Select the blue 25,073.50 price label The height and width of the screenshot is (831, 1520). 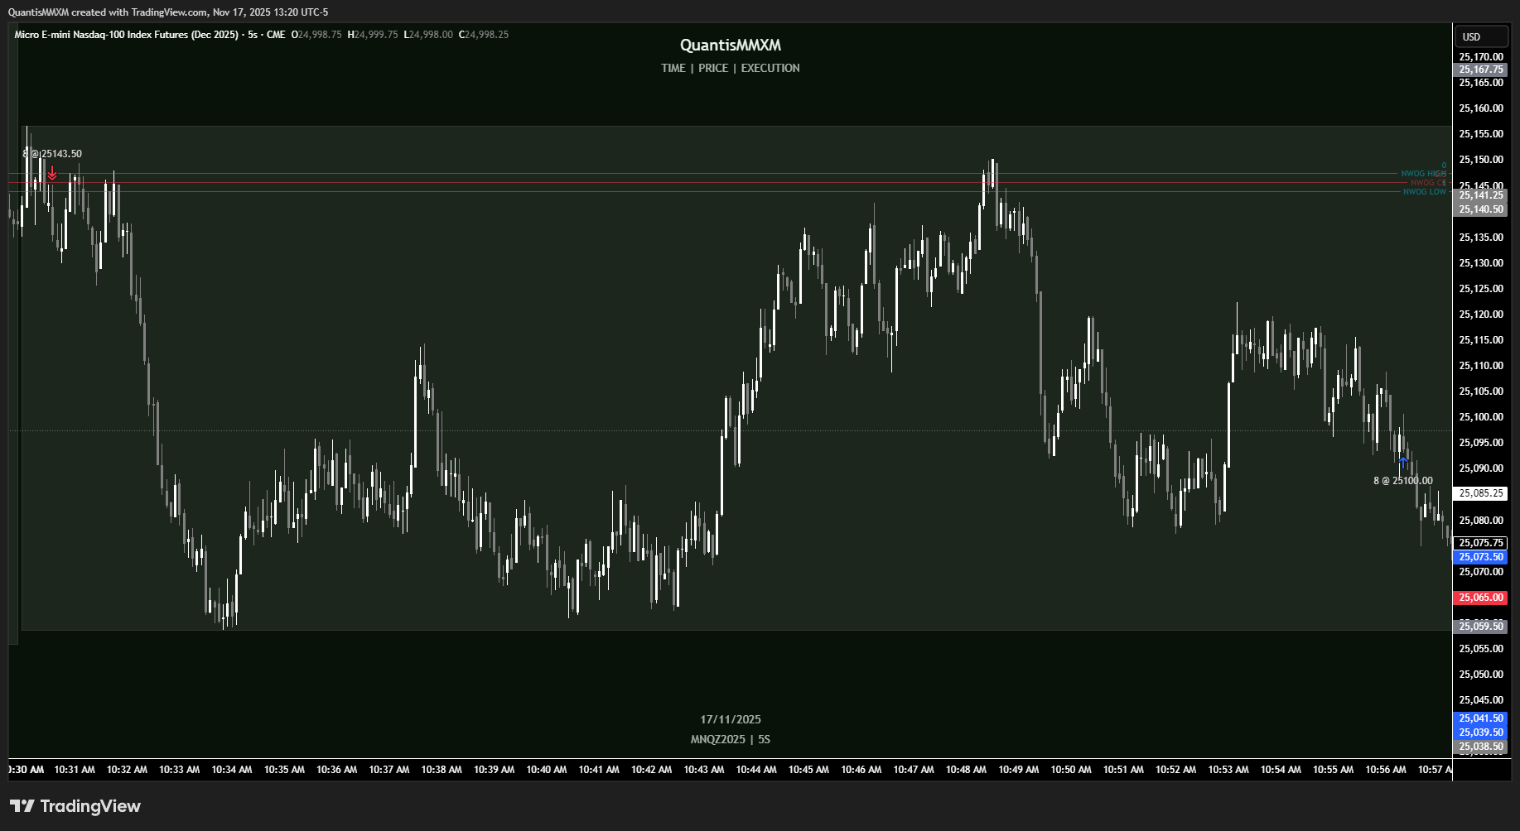tap(1480, 557)
